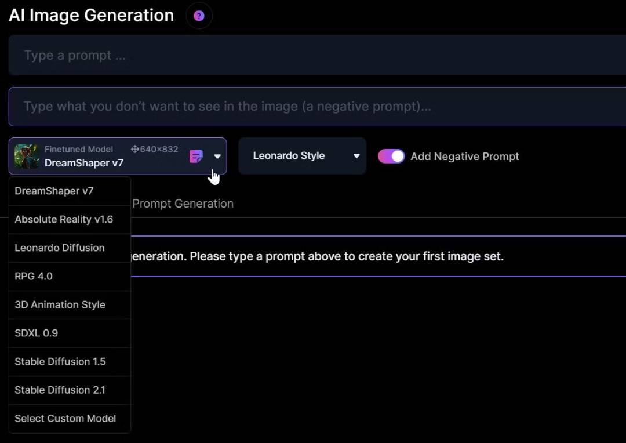Open the Leonardo Style dropdown

coord(301,156)
